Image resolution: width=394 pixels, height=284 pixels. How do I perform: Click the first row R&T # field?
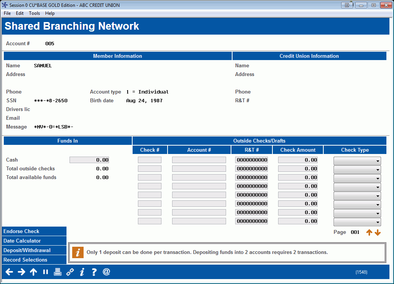252,160
